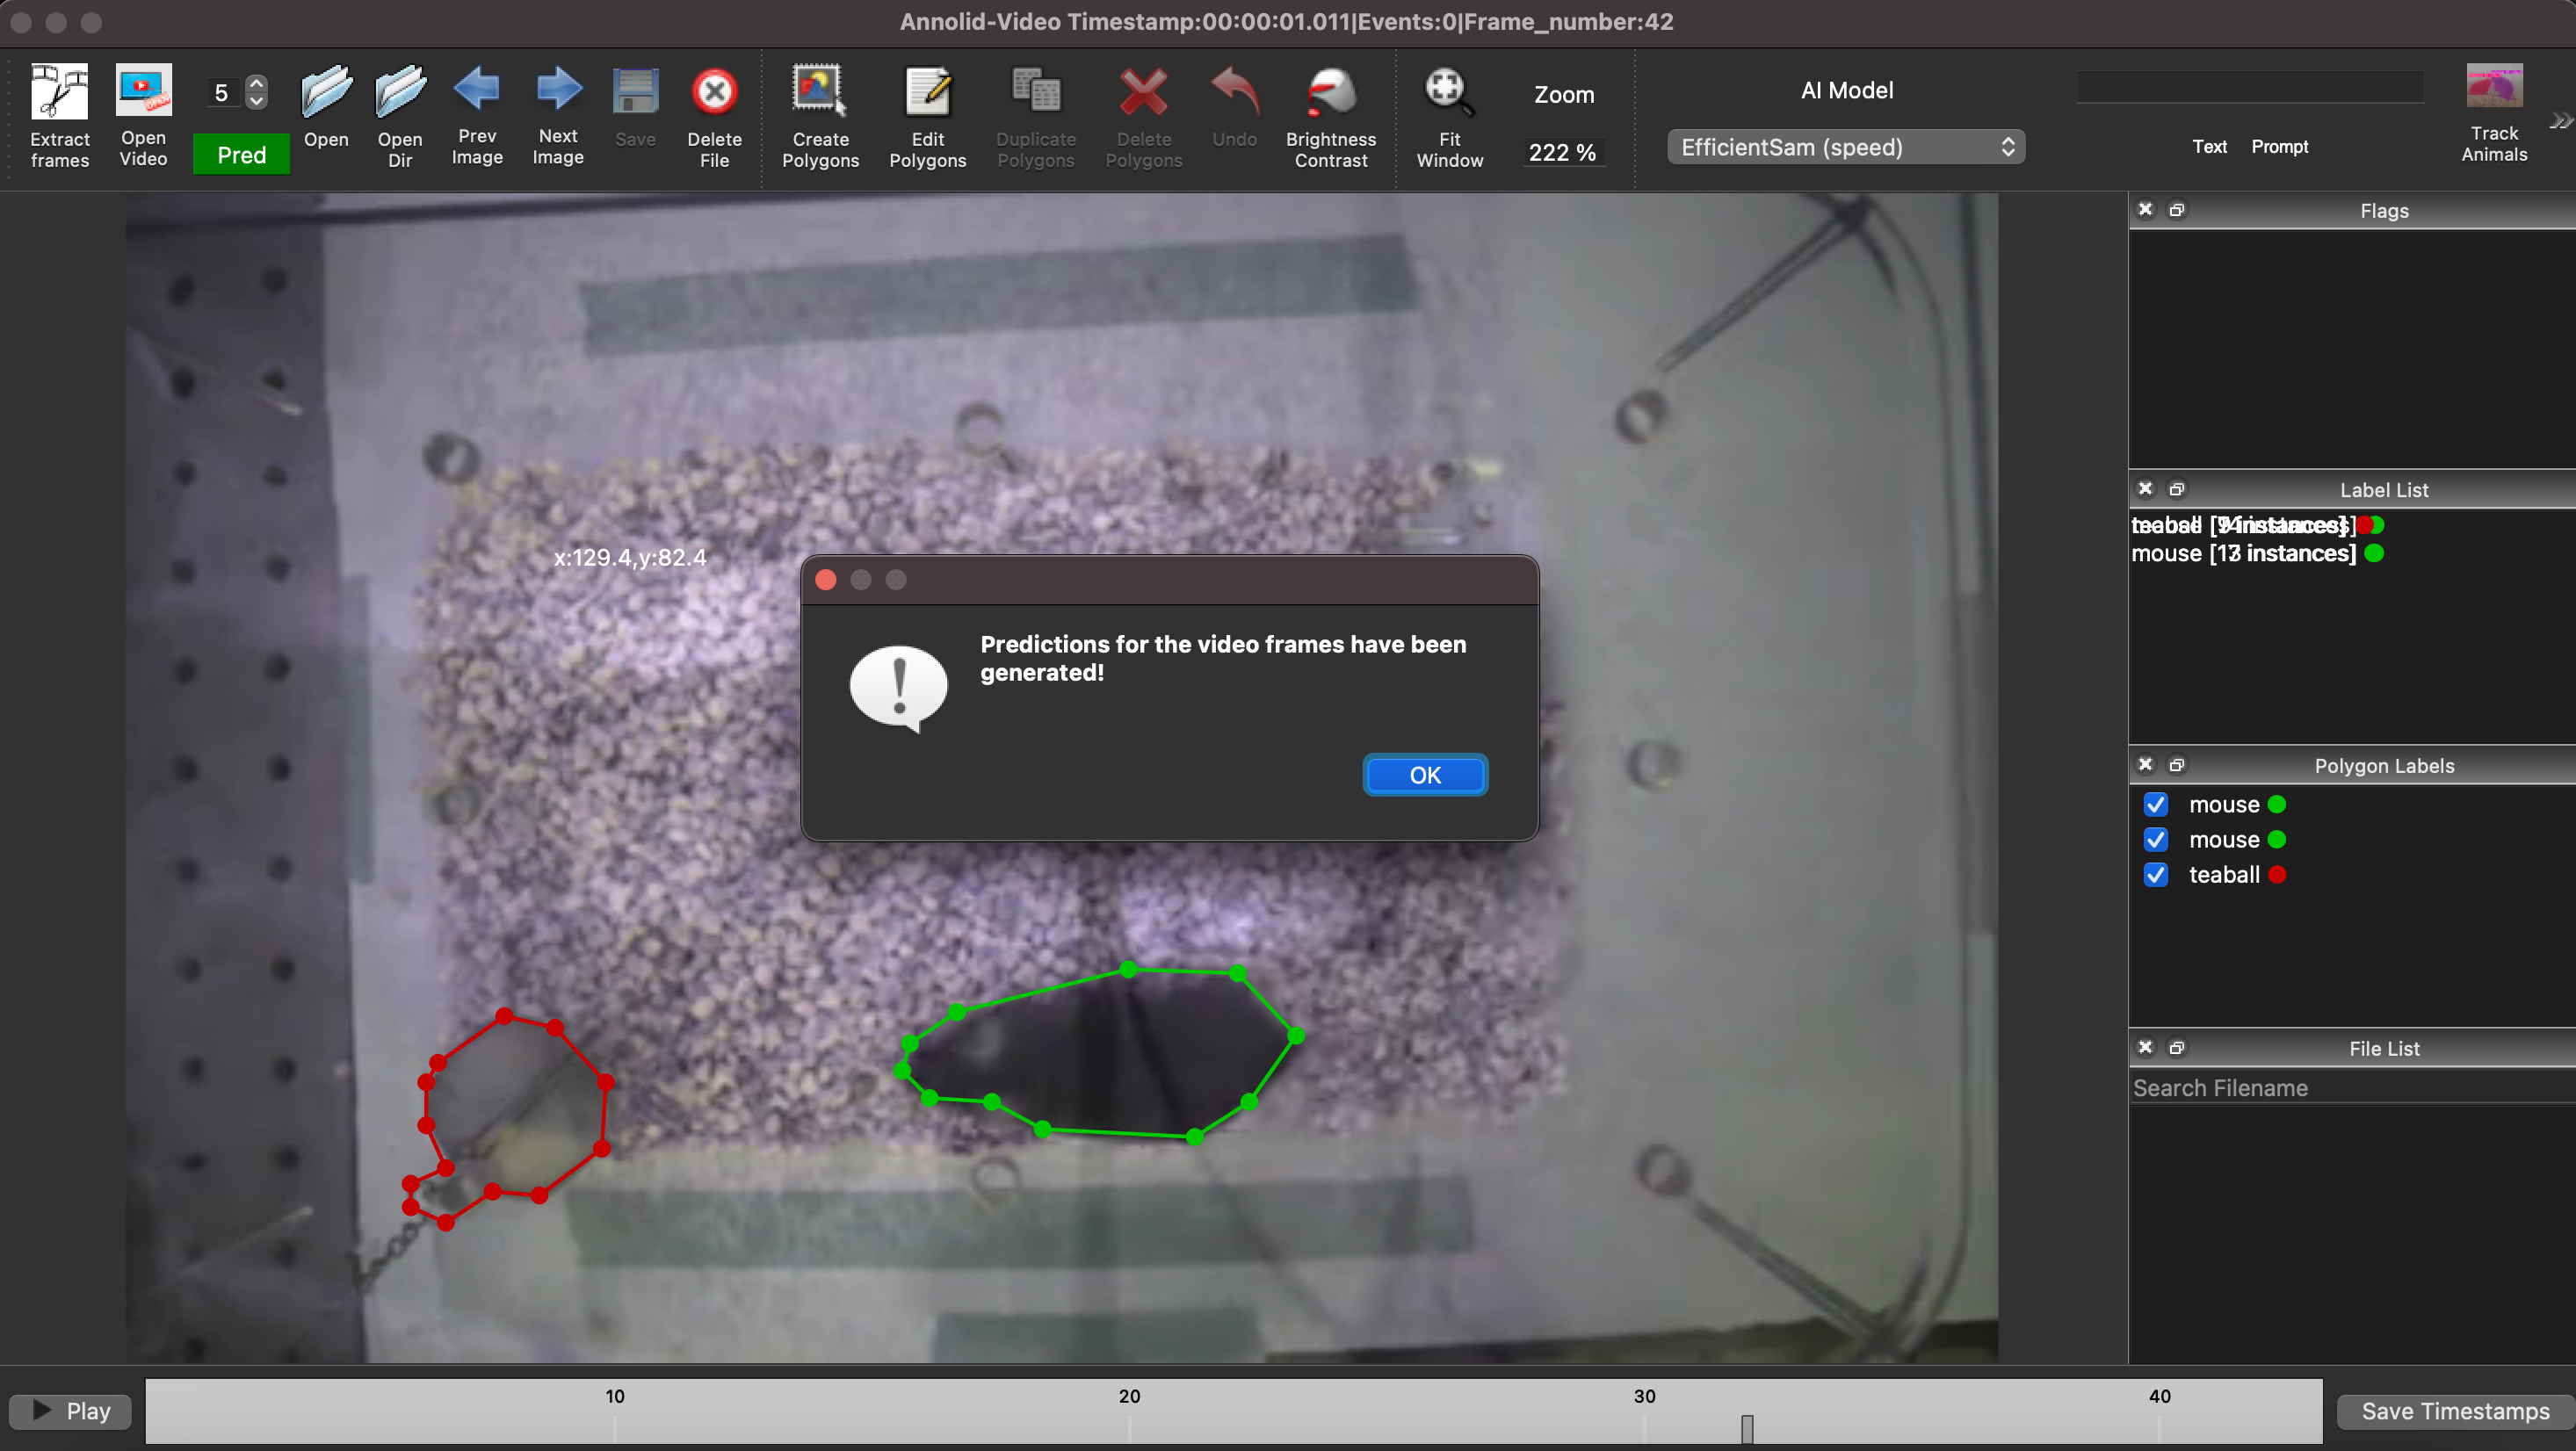Image resolution: width=2576 pixels, height=1451 pixels.
Task: Click OK to dismiss predictions dialog
Action: (x=1424, y=775)
